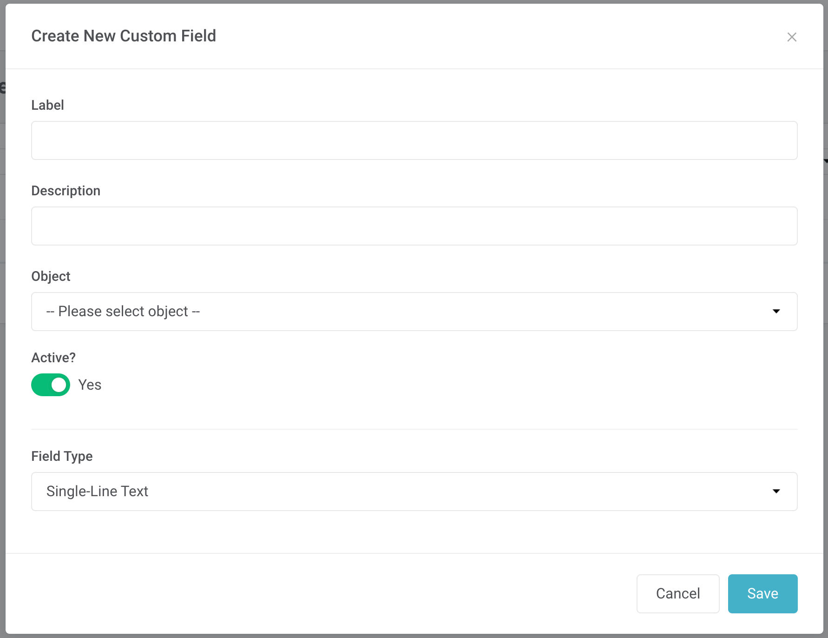Click the 'Yes' label beside the toggle

[x=90, y=385]
